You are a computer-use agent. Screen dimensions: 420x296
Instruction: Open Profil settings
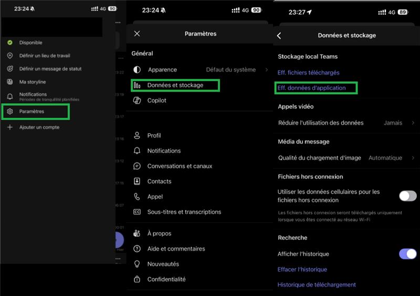pos(199,136)
